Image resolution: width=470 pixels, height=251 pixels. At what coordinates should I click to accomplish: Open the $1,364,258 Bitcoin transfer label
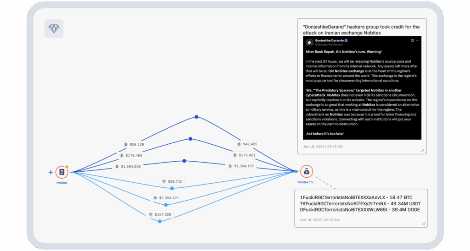pyautogui.click(x=128, y=166)
